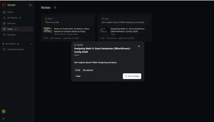The height and width of the screenshot is (122, 214).
Task: Click 0% watched badge in dialog
Action: point(88,70)
